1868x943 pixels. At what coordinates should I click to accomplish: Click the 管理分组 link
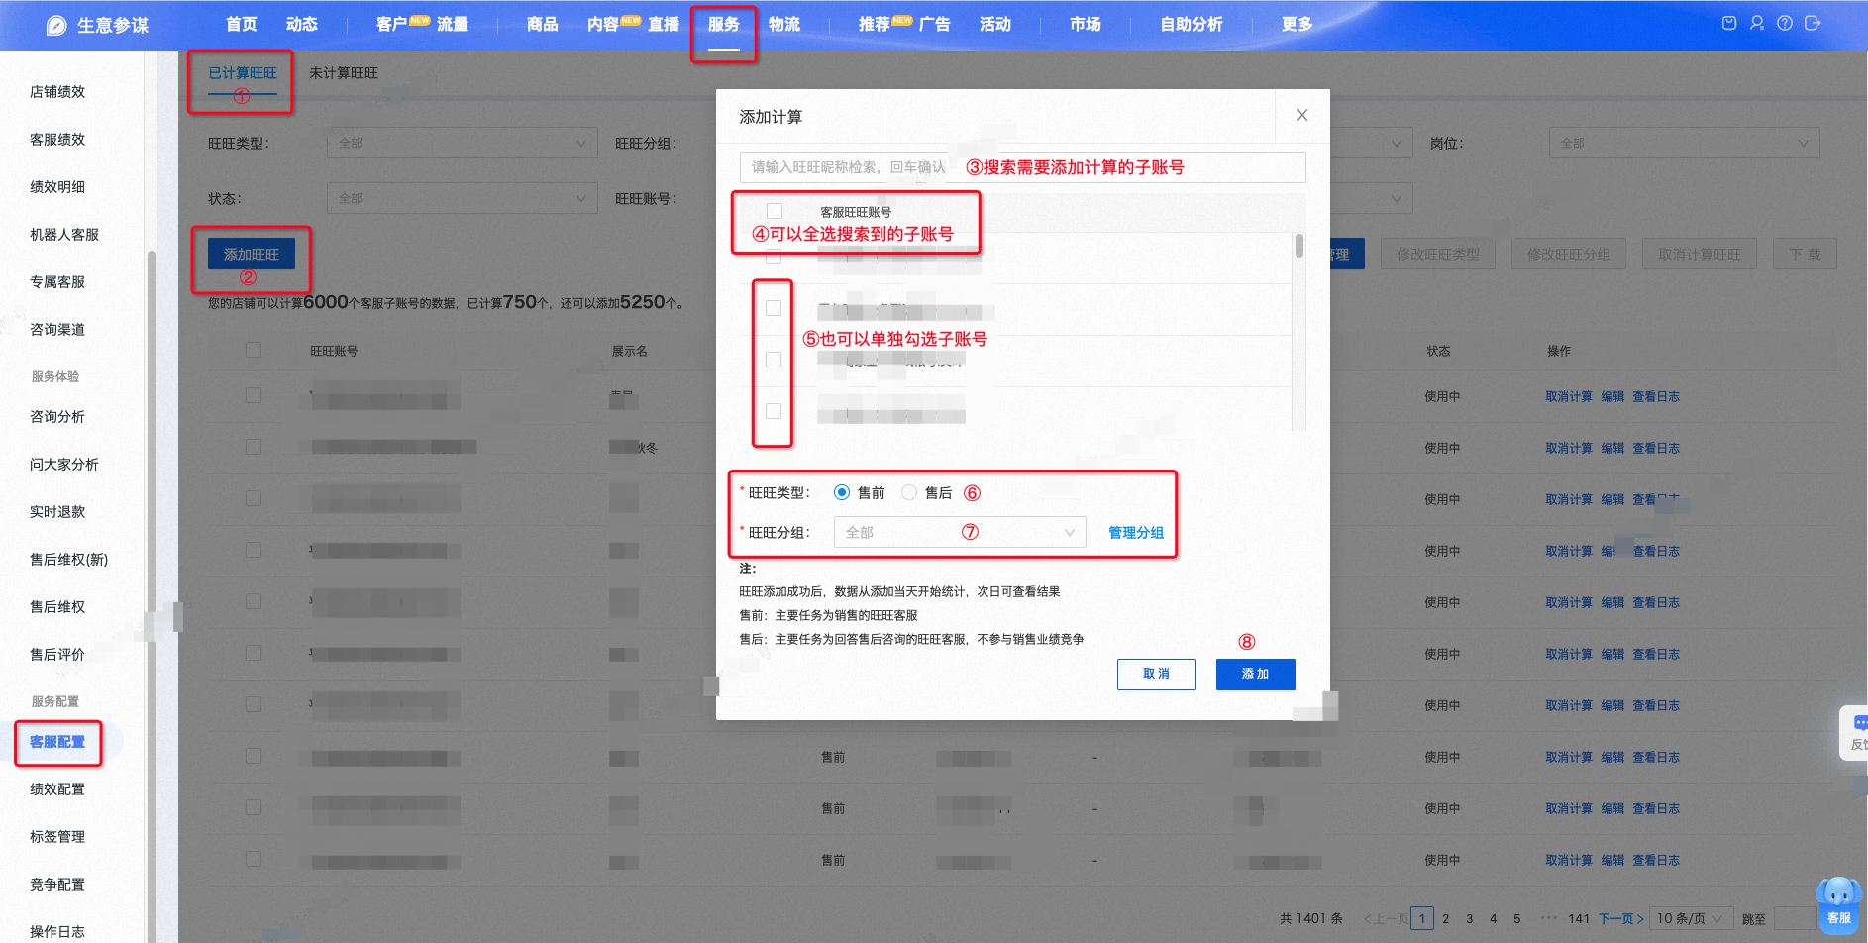pos(1136,532)
